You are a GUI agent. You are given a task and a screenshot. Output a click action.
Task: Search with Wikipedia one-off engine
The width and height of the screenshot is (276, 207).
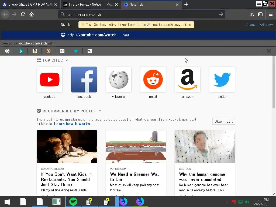[89, 51]
